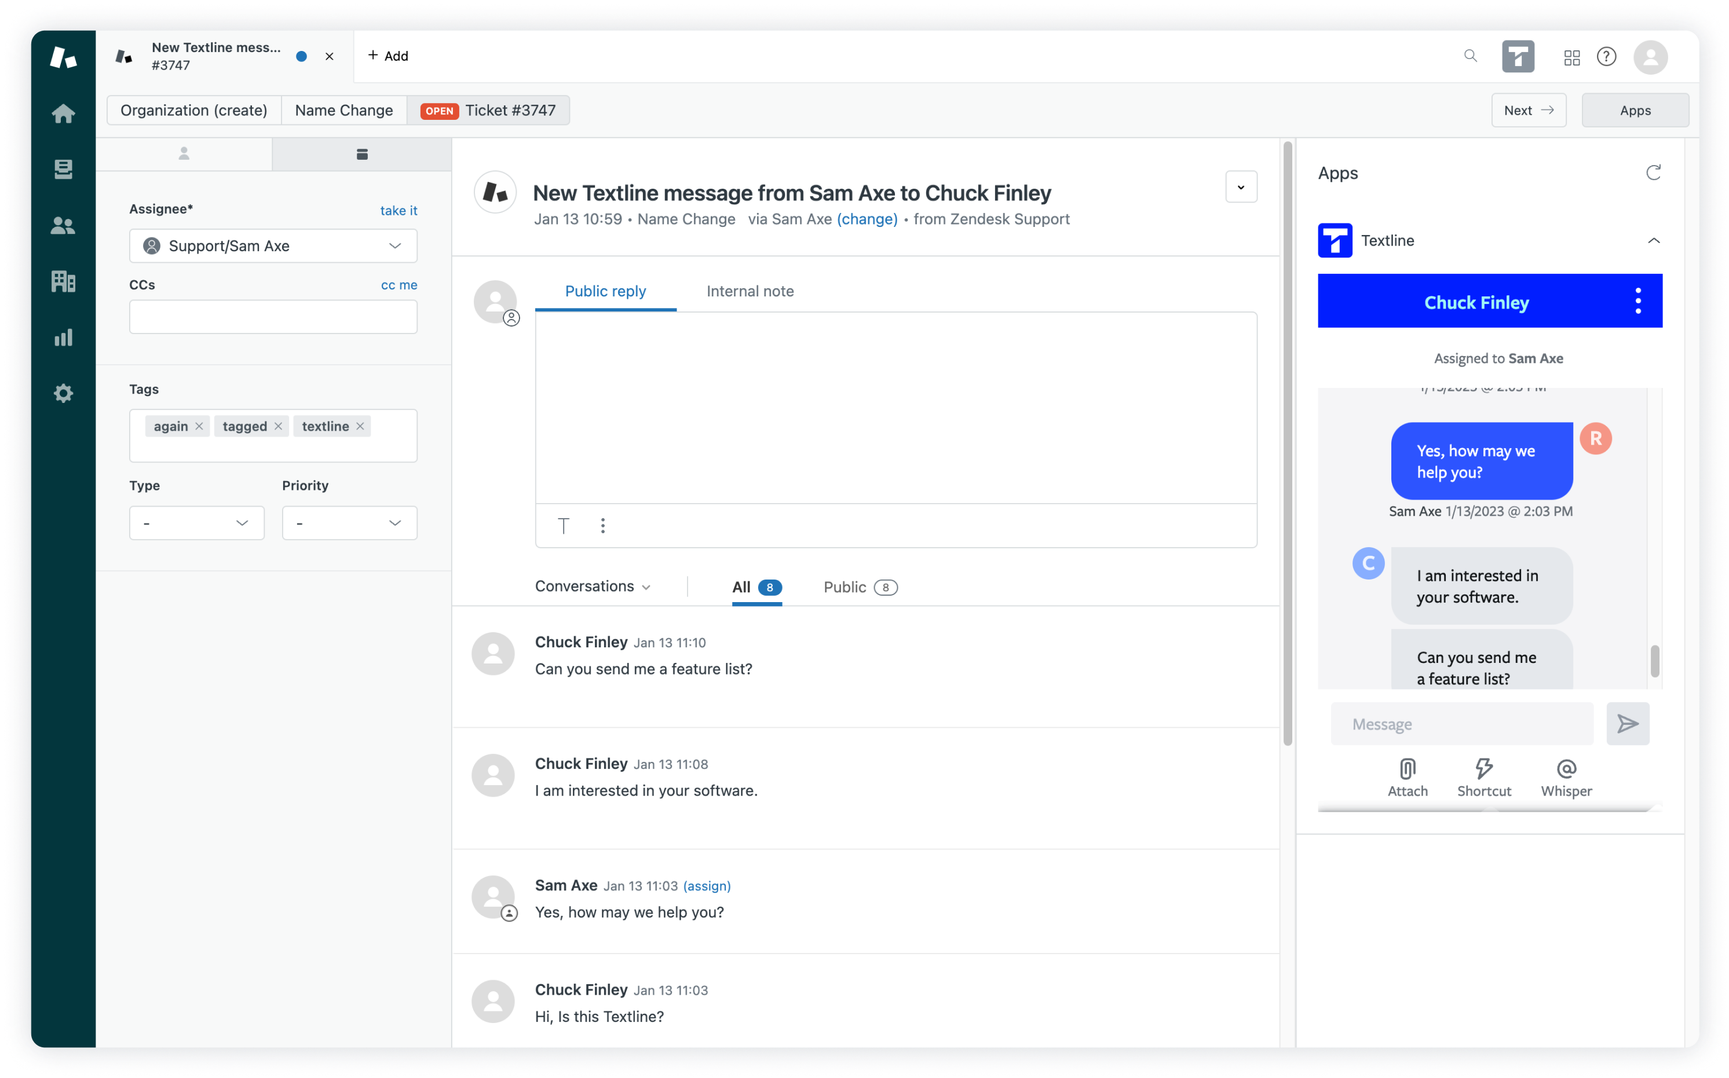Open the Home dashboard from the sidebar

coord(63,113)
